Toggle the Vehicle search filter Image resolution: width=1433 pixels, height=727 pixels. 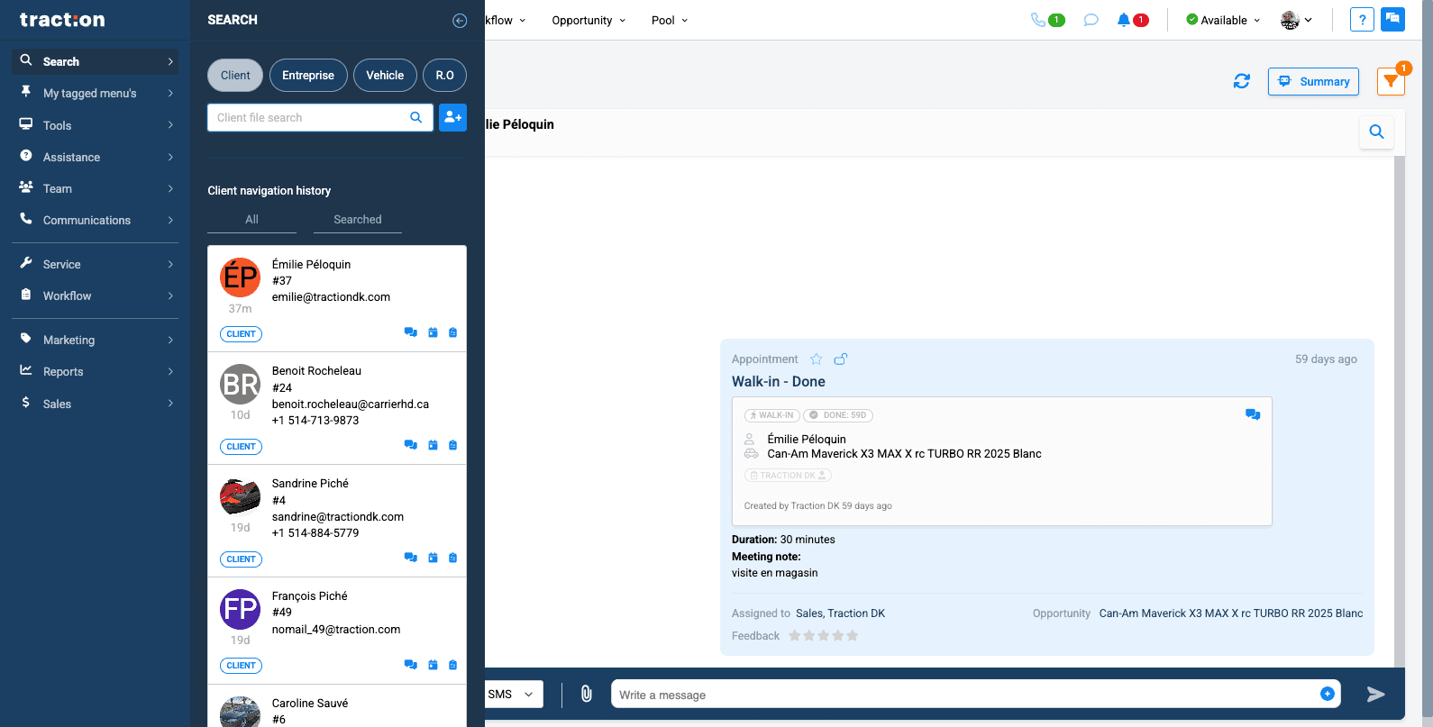pyautogui.click(x=385, y=76)
